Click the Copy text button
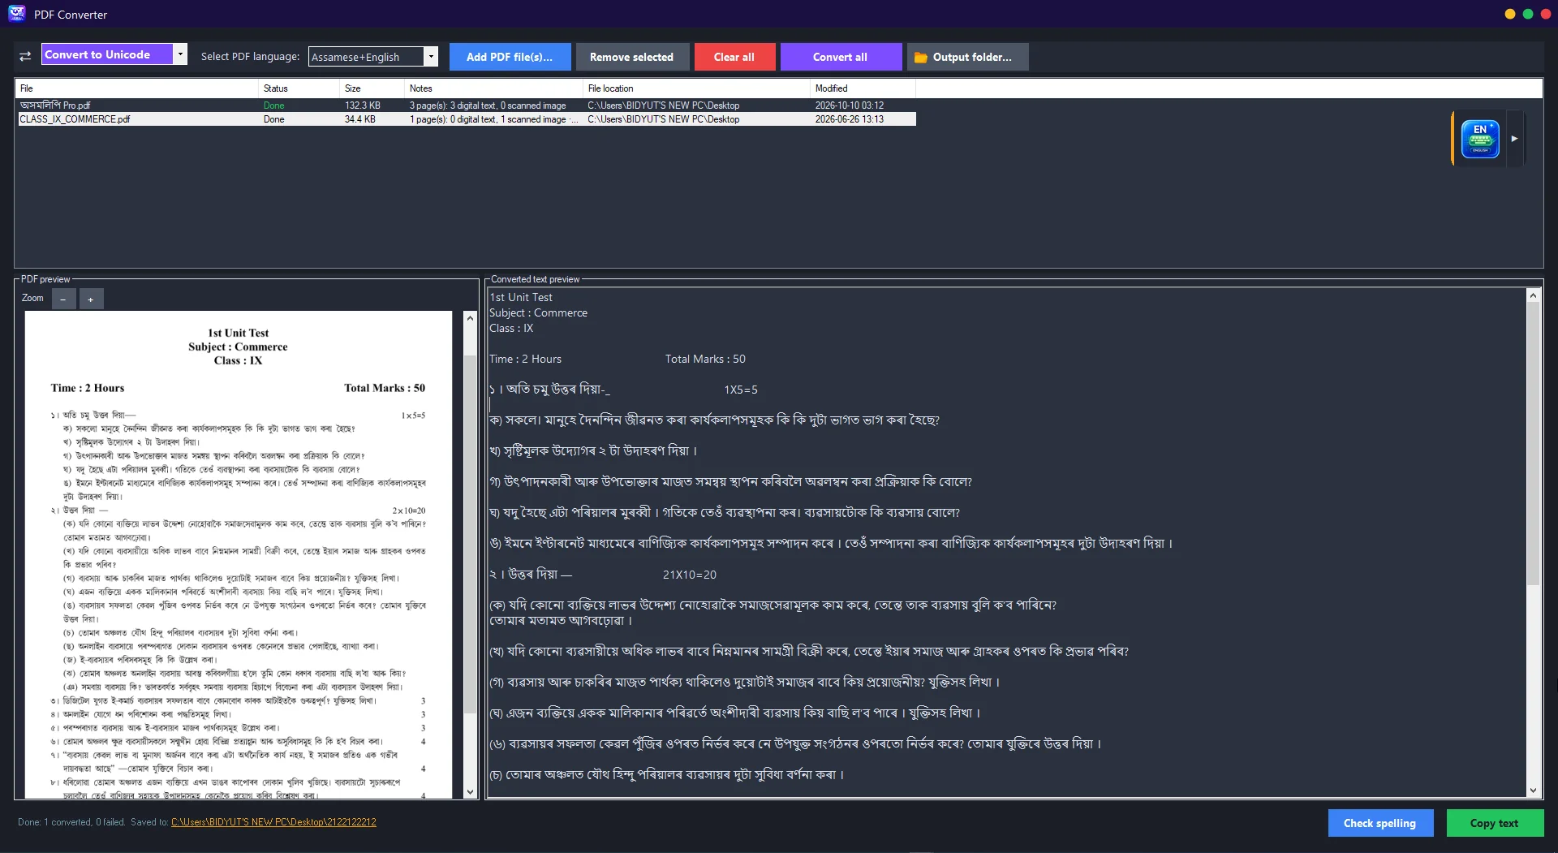 1494,823
